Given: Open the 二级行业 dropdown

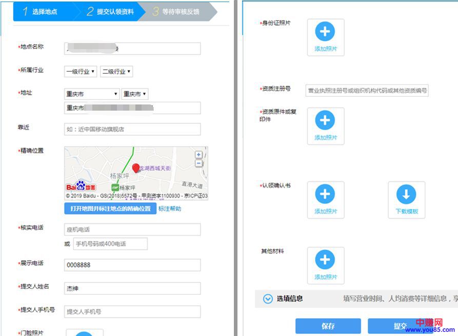Looking at the screenshot, I should pos(116,72).
